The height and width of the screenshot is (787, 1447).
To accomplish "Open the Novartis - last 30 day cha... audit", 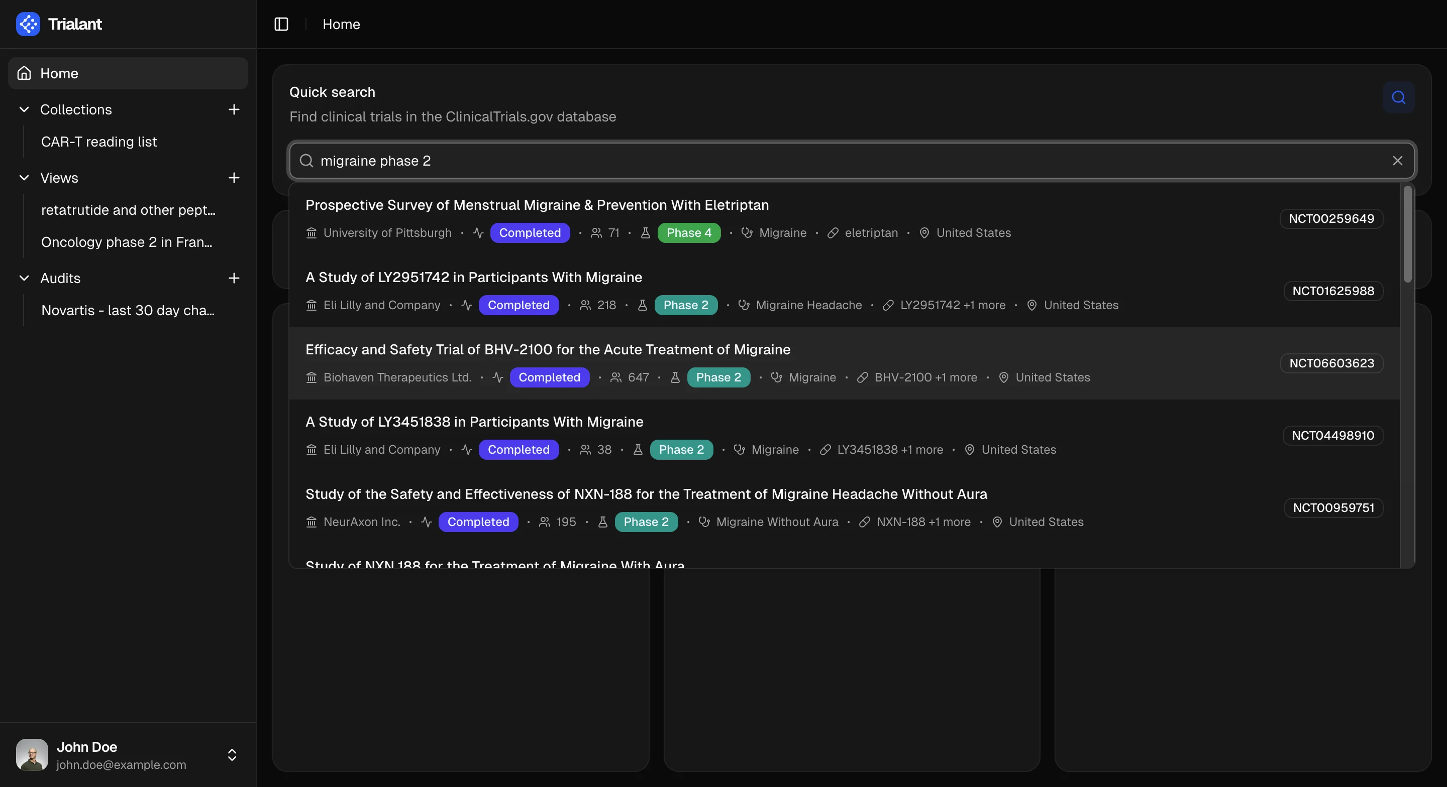I will tap(128, 310).
